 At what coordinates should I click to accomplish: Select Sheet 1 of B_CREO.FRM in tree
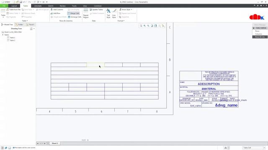tap(12, 32)
